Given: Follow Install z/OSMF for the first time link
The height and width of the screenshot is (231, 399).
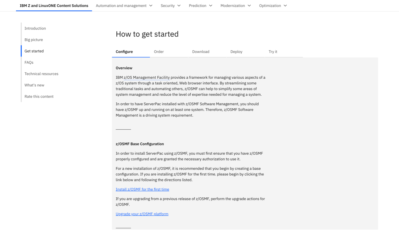Looking at the screenshot, I should [x=142, y=189].
